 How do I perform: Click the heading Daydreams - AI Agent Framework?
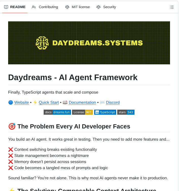pos(73,78)
